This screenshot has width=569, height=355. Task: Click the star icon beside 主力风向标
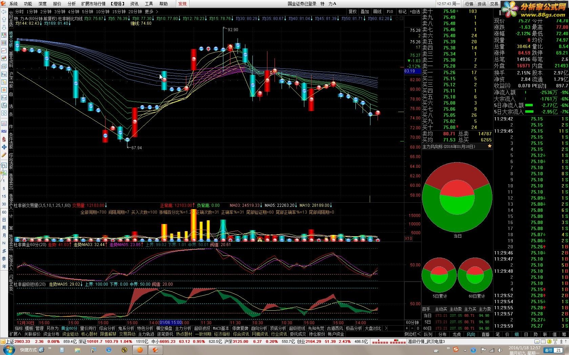coord(489,146)
